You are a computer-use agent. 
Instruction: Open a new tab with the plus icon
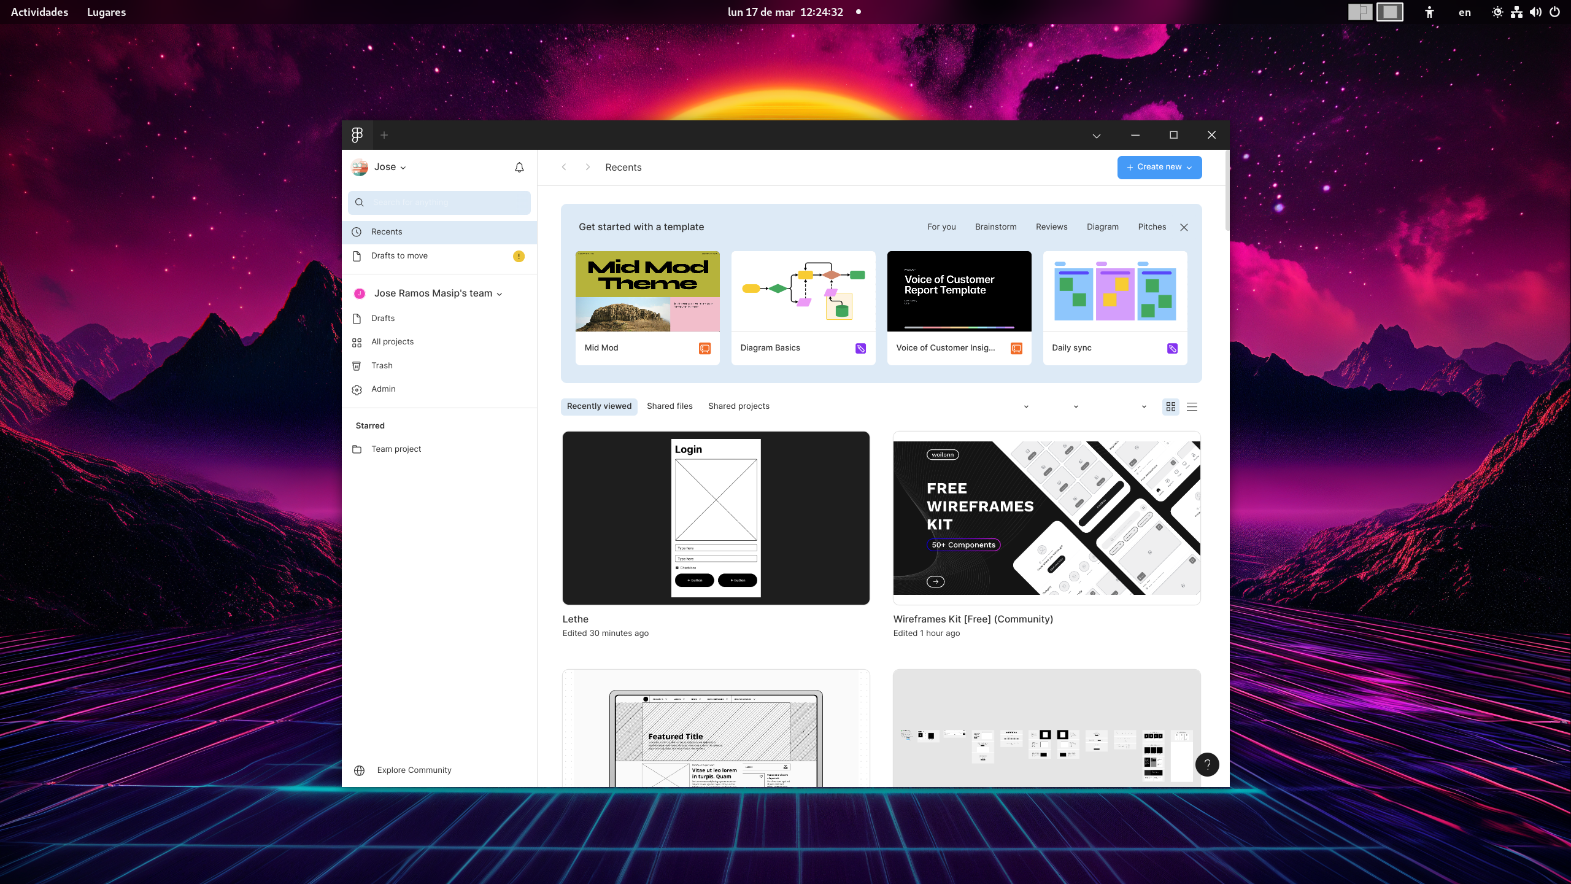384,135
